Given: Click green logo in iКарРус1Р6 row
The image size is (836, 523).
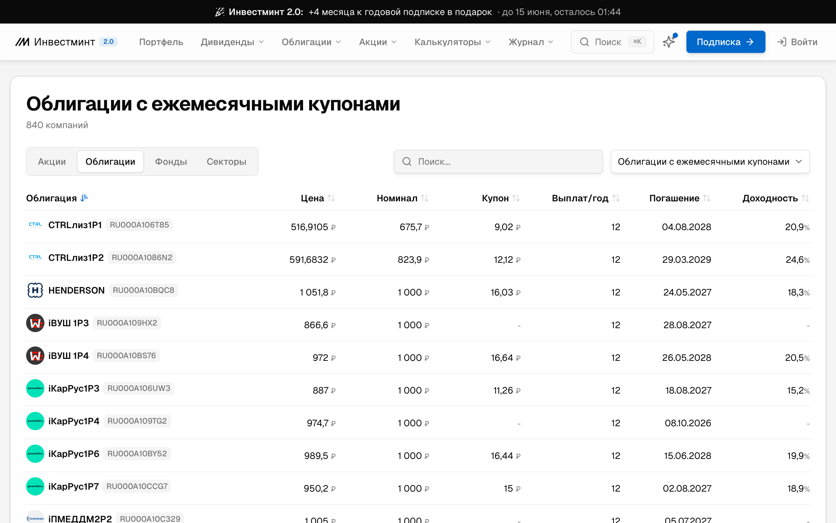Looking at the screenshot, I should point(35,453).
